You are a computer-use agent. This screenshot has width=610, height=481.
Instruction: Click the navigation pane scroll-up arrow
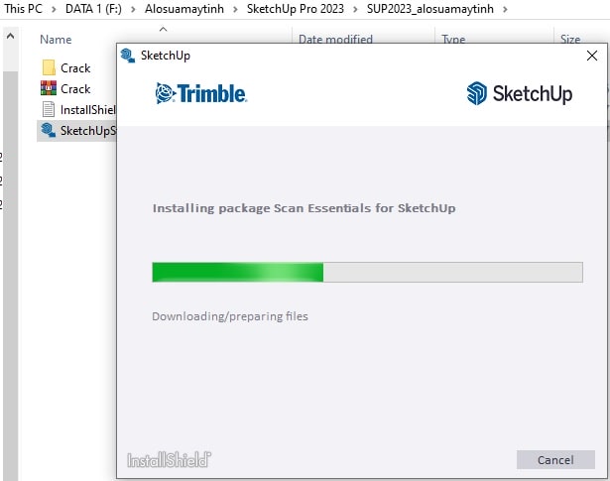(11, 36)
